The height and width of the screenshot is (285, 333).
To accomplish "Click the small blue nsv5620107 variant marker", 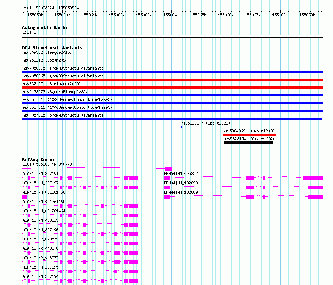I will [181, 127].
